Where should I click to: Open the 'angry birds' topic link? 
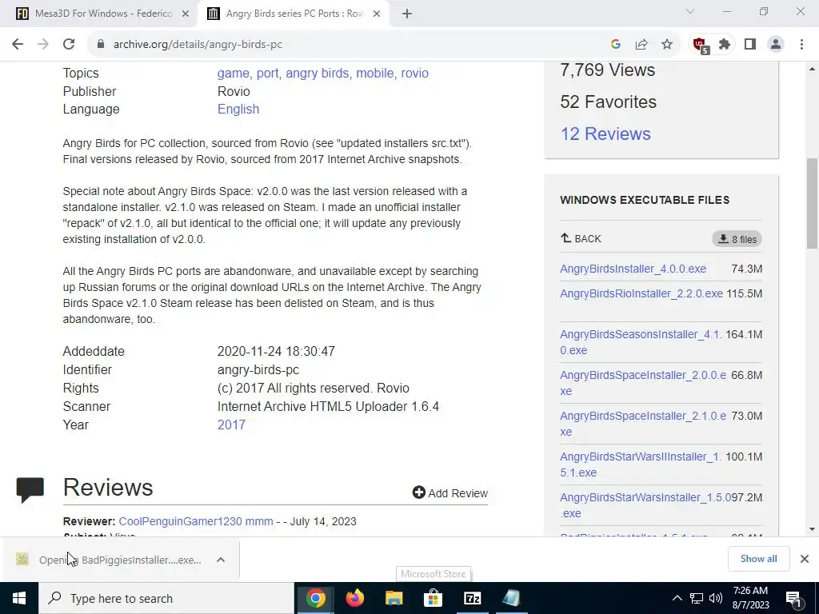[317, 73]
